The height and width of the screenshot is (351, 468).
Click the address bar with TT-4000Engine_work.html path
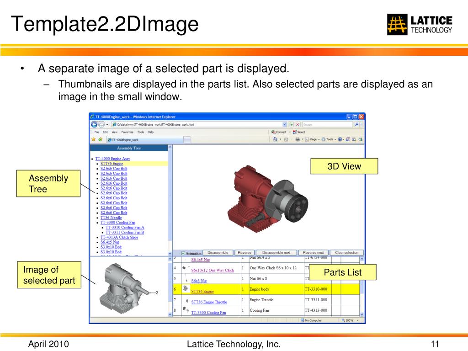coord(197,124)
